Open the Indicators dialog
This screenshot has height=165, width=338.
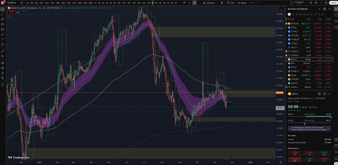[209, 3]
